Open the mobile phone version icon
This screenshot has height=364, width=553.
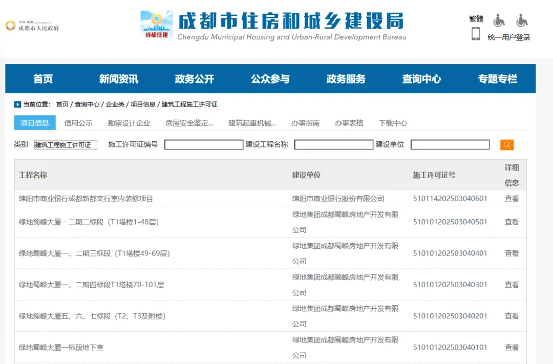click(476, 33)
